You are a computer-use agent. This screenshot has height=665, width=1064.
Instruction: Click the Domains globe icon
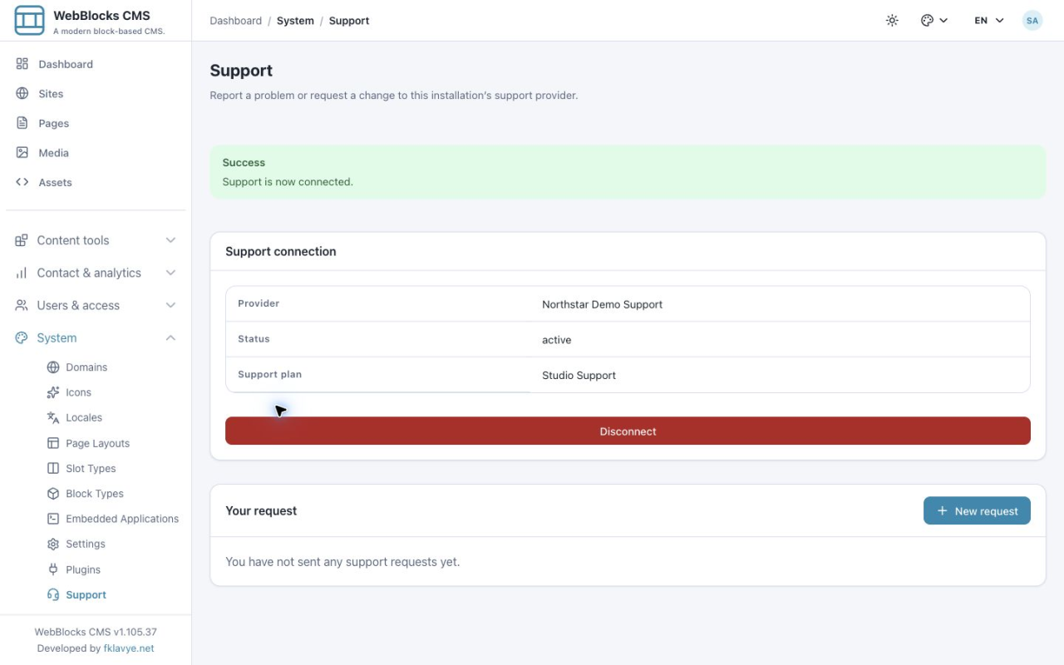click(x=53, y=367)
